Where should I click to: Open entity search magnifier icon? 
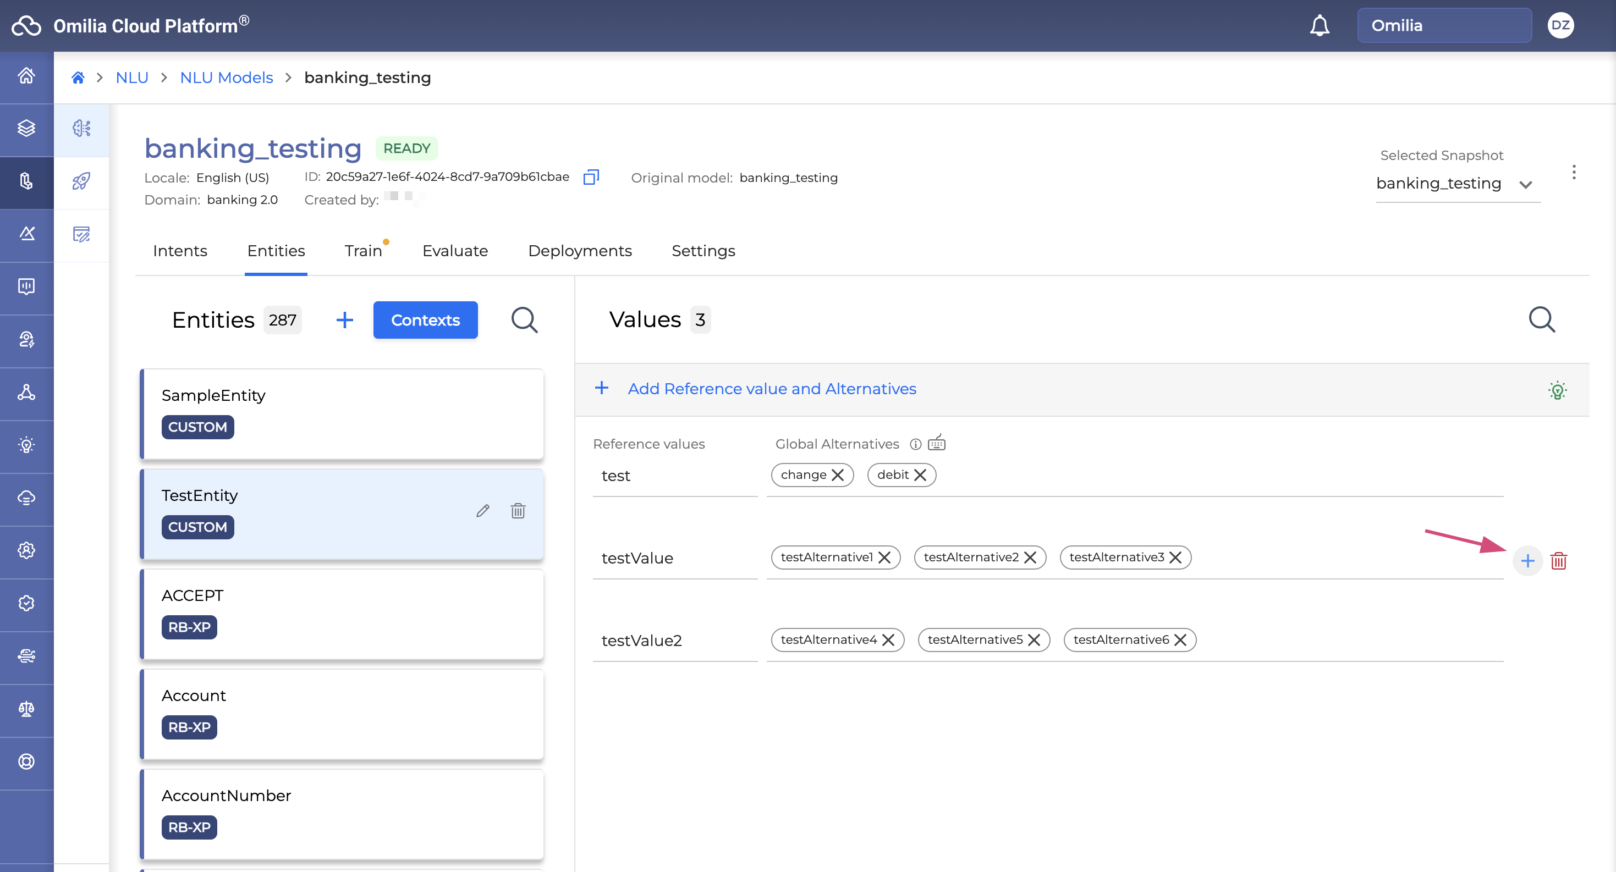pyautogui.click(x=524, y=319)
